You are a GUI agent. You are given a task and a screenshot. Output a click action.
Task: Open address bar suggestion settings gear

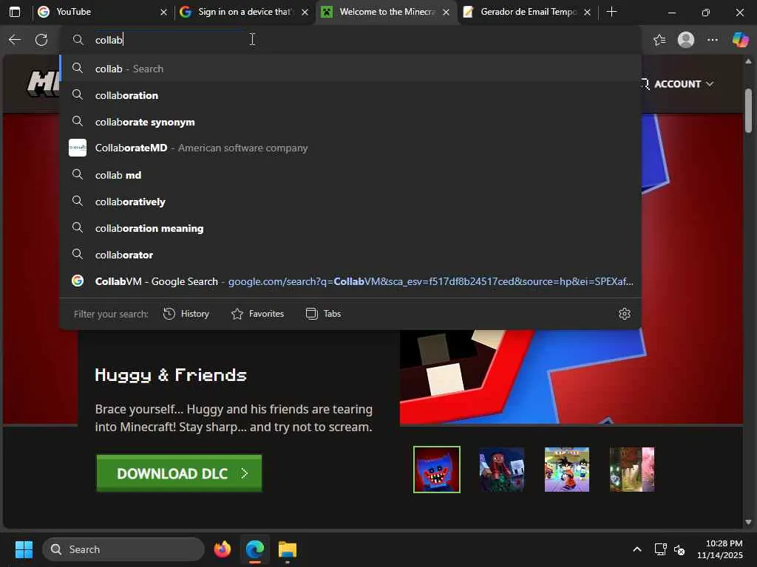pyautogui.click(x=625, y=314)
